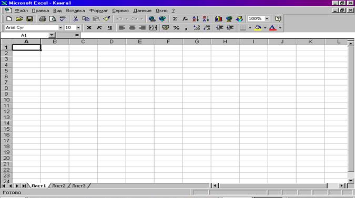355x198 pixels.
Task: Open Print Preview magnifier icon
Action: [53, 19]
